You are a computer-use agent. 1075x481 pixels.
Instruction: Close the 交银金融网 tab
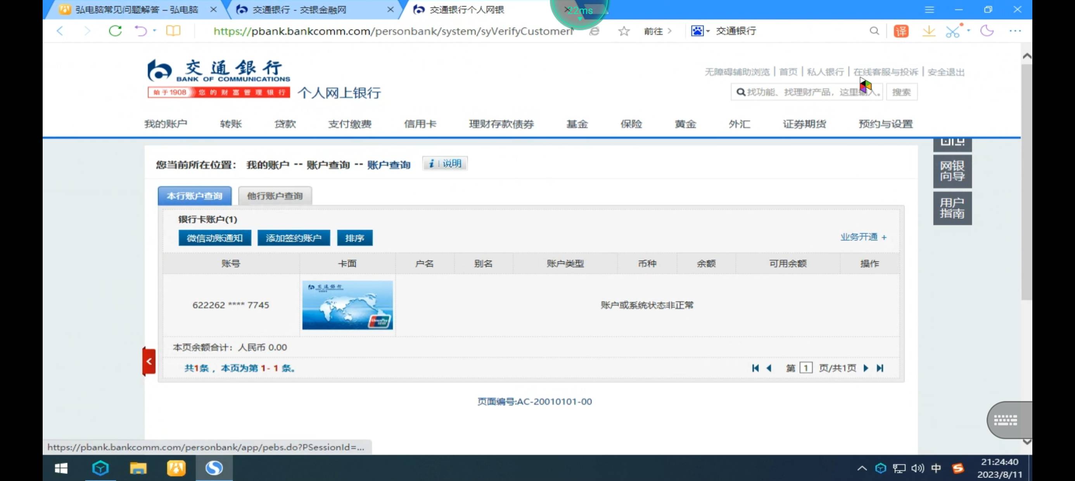[390, 9]
